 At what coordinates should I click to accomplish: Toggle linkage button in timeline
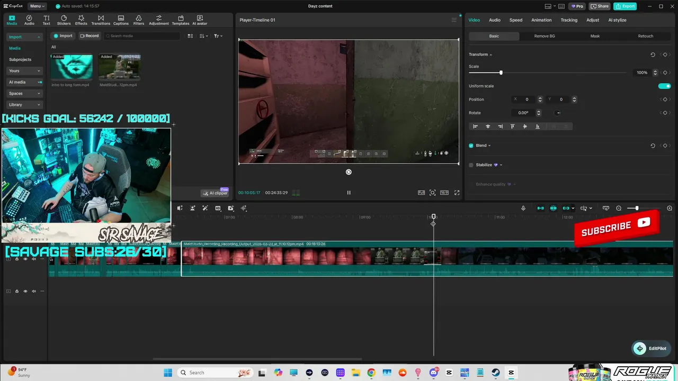566,208
